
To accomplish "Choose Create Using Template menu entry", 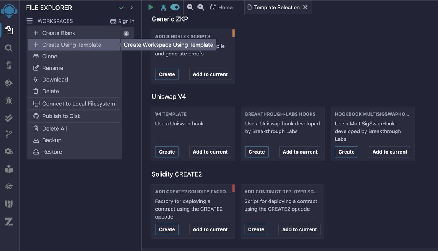I will coord(74,45).
